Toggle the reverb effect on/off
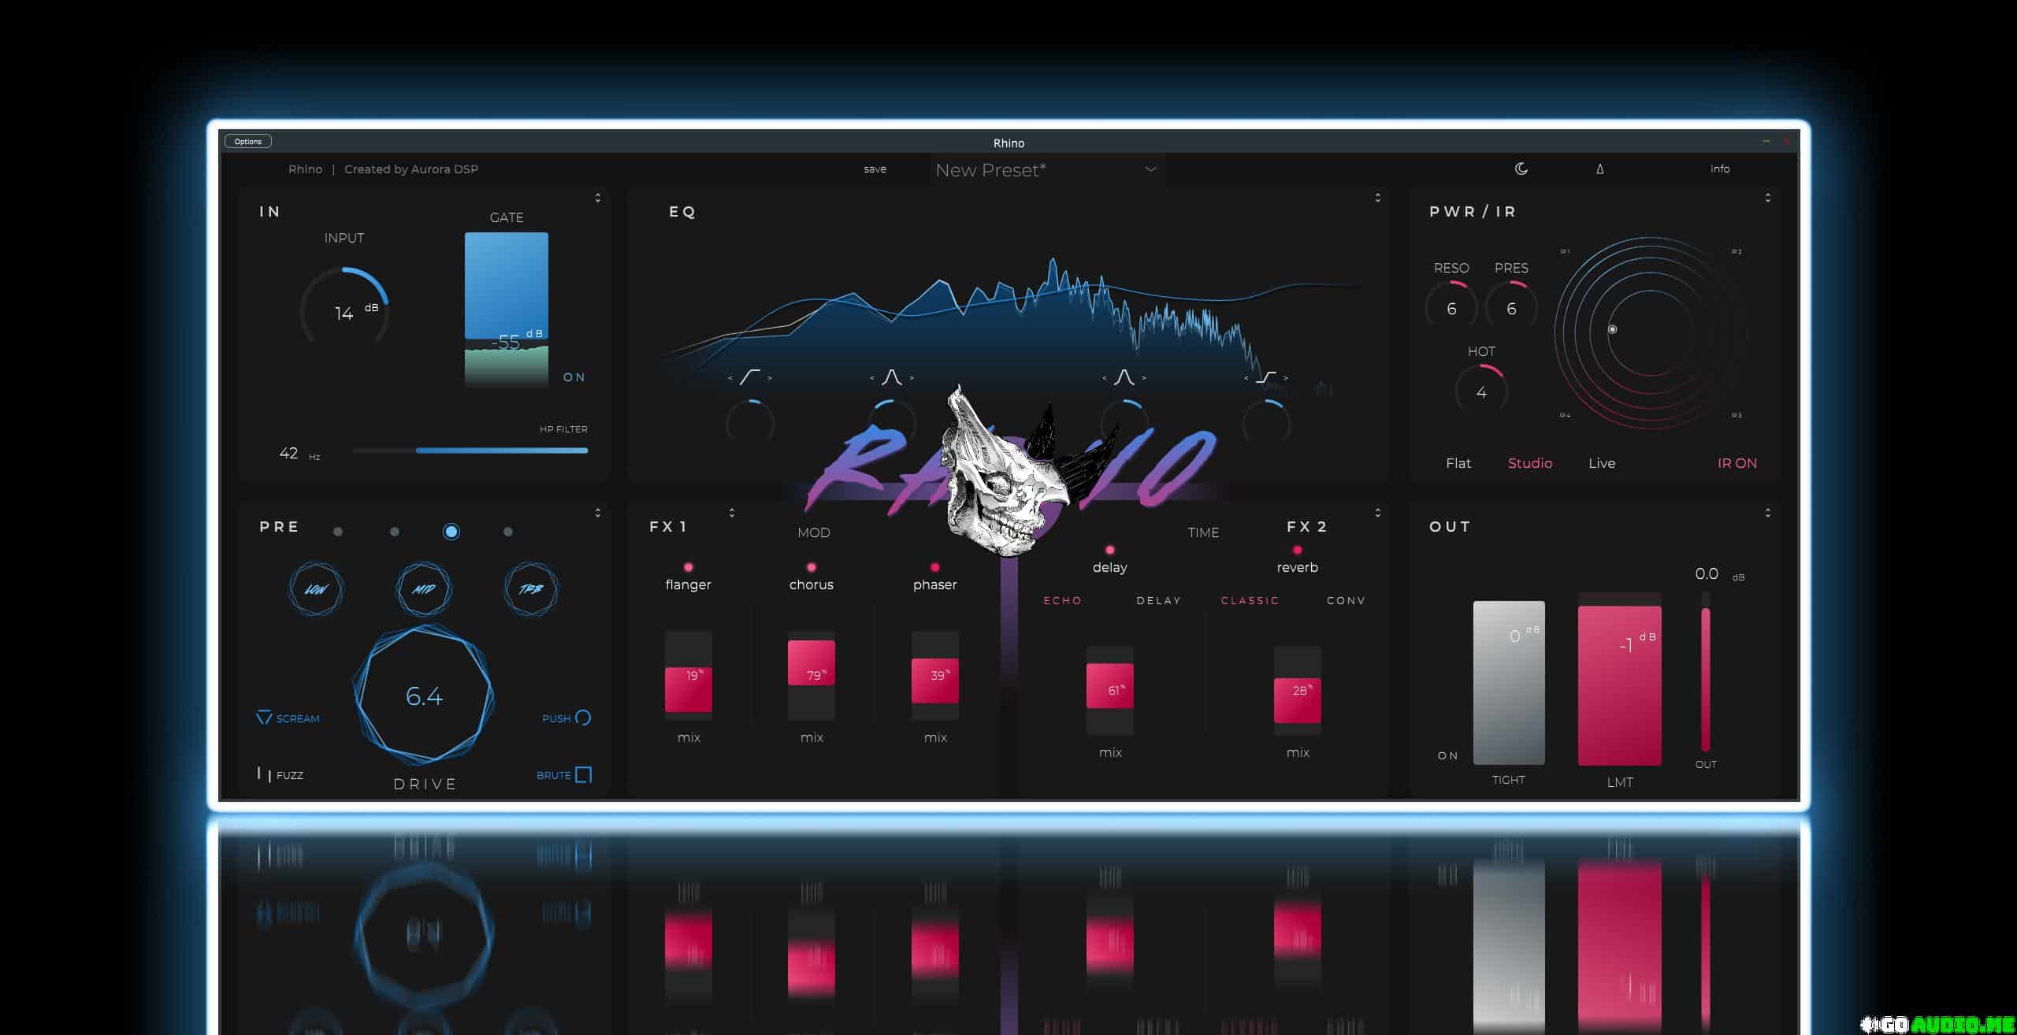This screenshot has height=1035, width=2017. coord(1297,549)
